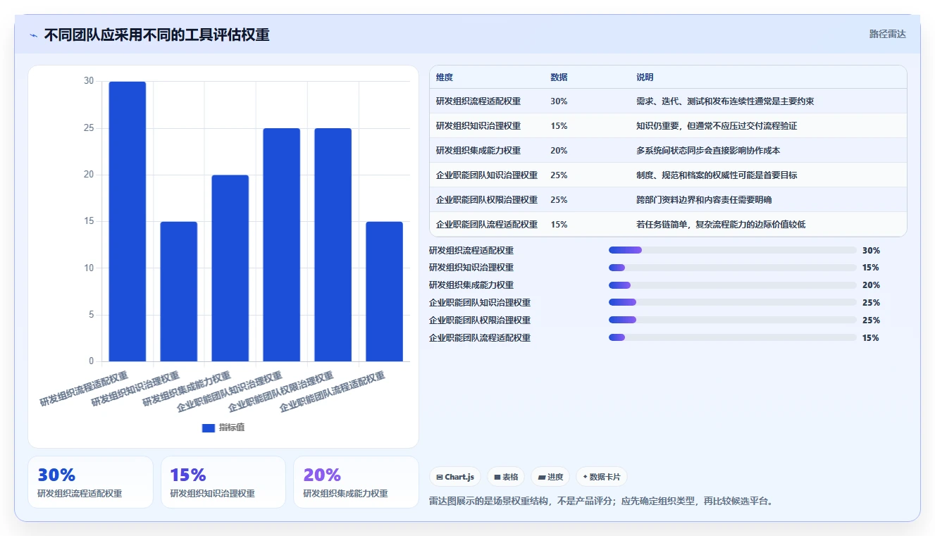The image size is (935, 536).
Task: Click the 数据 column header
Action: 559,77
